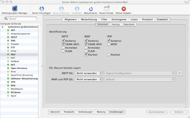Click the Sichern button
The width and height of the screenshot is (190, 118).
click(179, 112)
